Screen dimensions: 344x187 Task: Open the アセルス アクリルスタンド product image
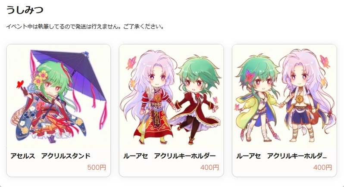tap(59, 96)
